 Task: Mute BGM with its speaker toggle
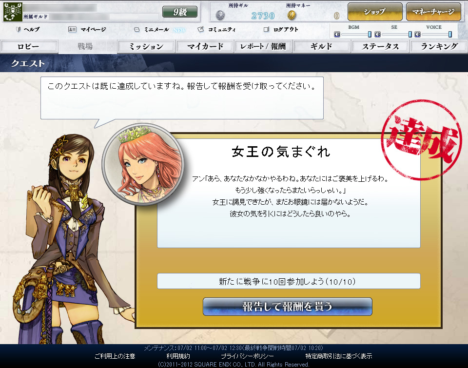tap(337, 34)
